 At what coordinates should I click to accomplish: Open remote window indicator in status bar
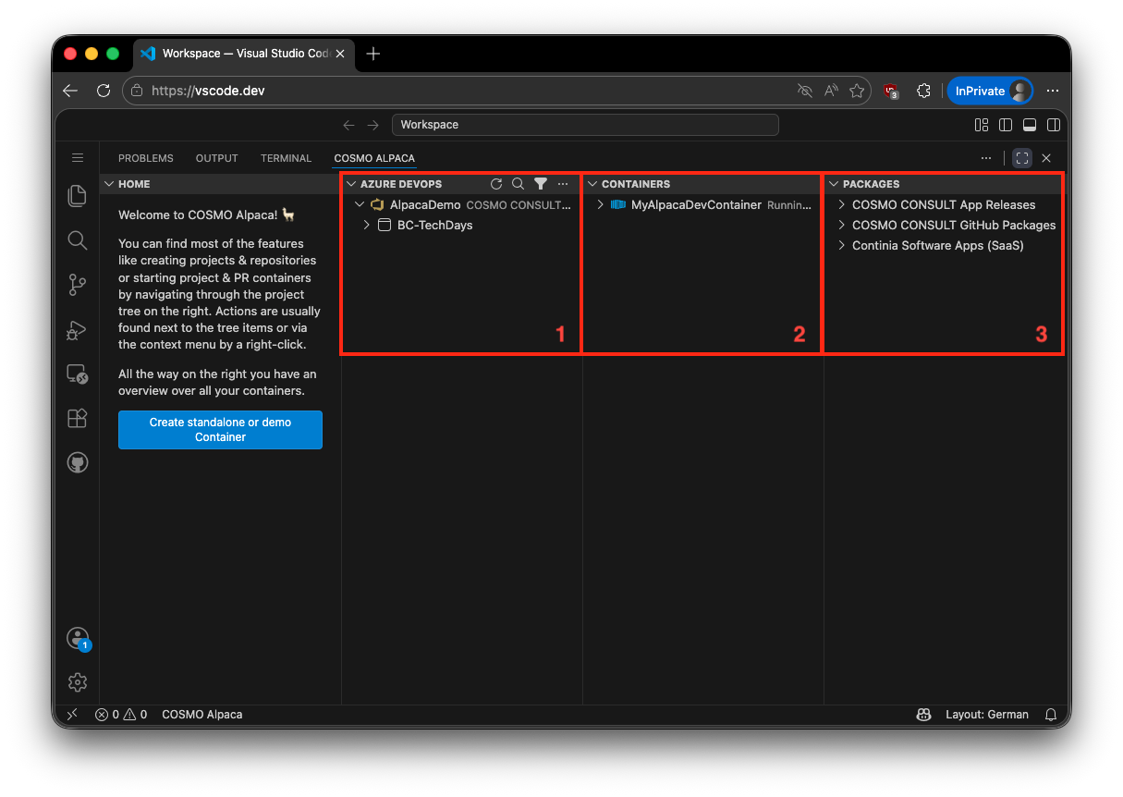(72, 715)
